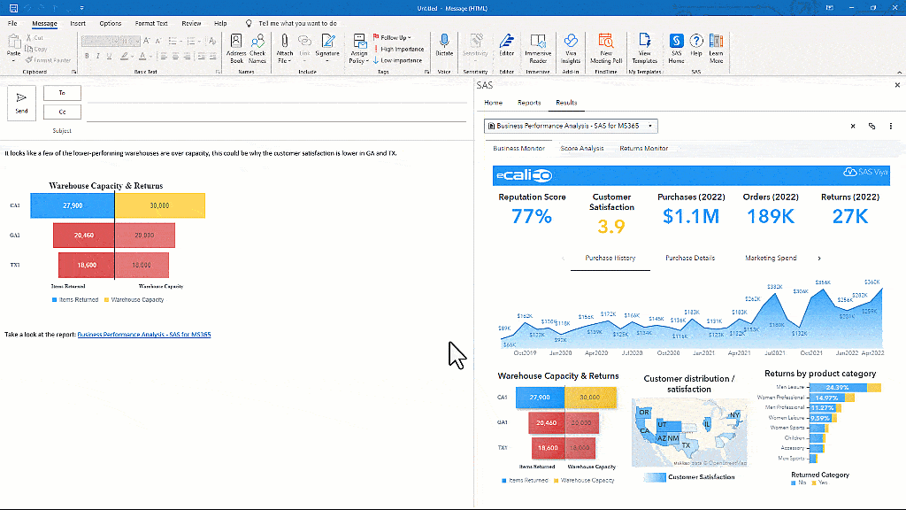Click the blue CA1 27,900 bar in email chart

[x=73, y=205]
